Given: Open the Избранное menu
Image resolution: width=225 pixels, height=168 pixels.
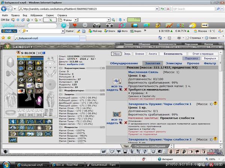Looking at the screenshot, I should 36,15.
